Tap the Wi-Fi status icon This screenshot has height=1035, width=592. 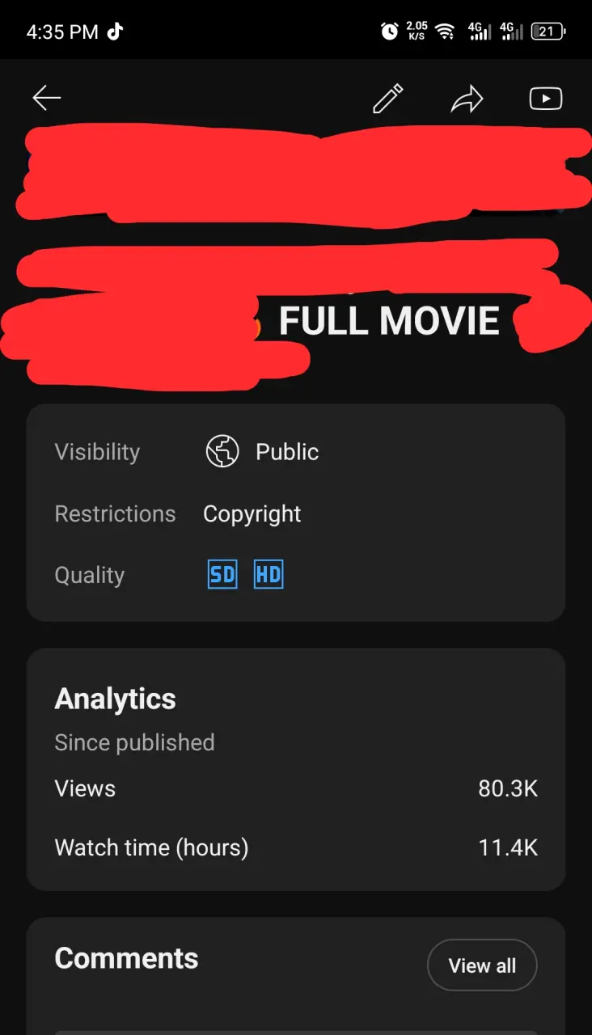444,32
